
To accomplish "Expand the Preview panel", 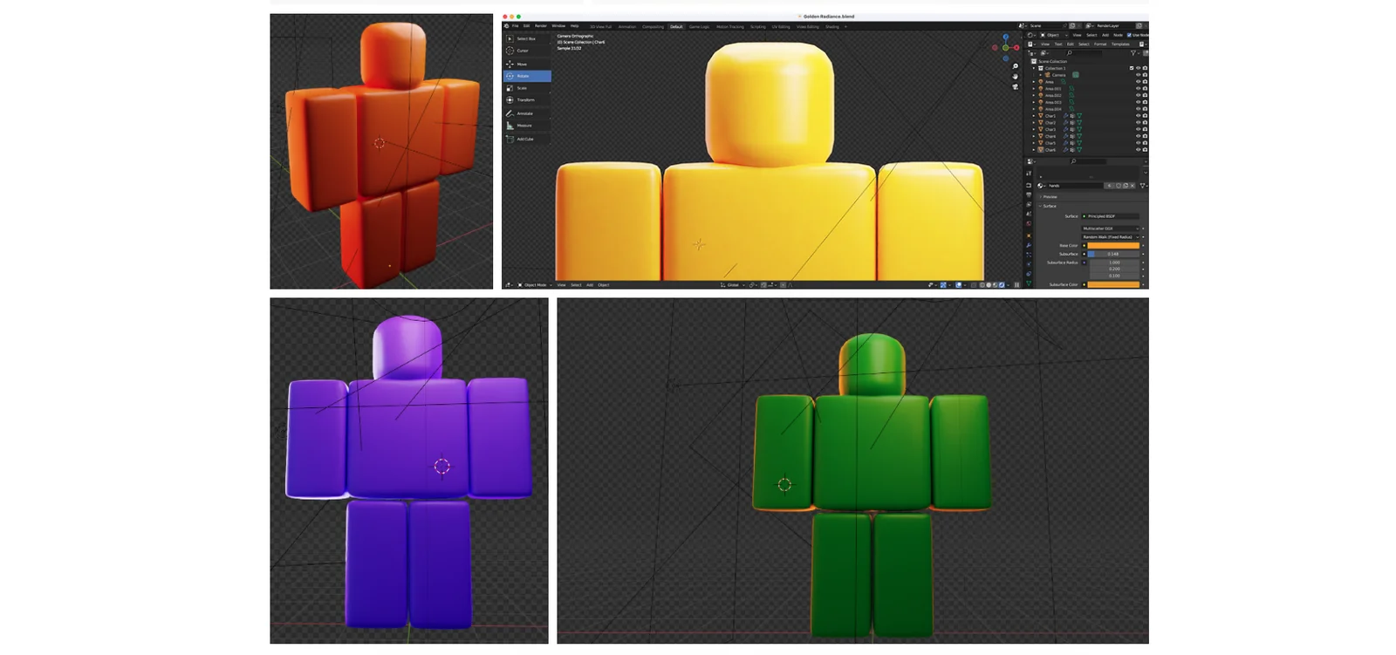I will tap(1050, 197).
